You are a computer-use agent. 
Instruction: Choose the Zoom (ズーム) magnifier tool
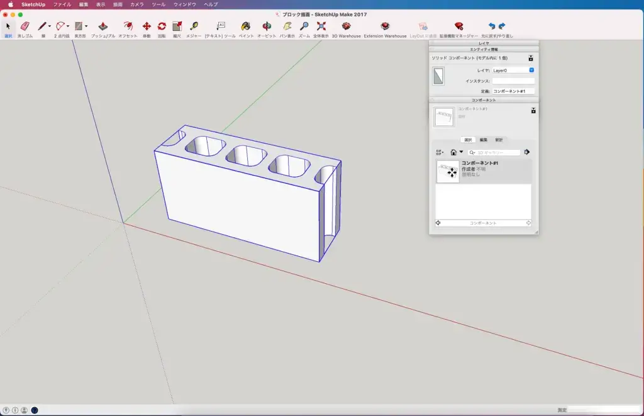[x=304, y=26]
